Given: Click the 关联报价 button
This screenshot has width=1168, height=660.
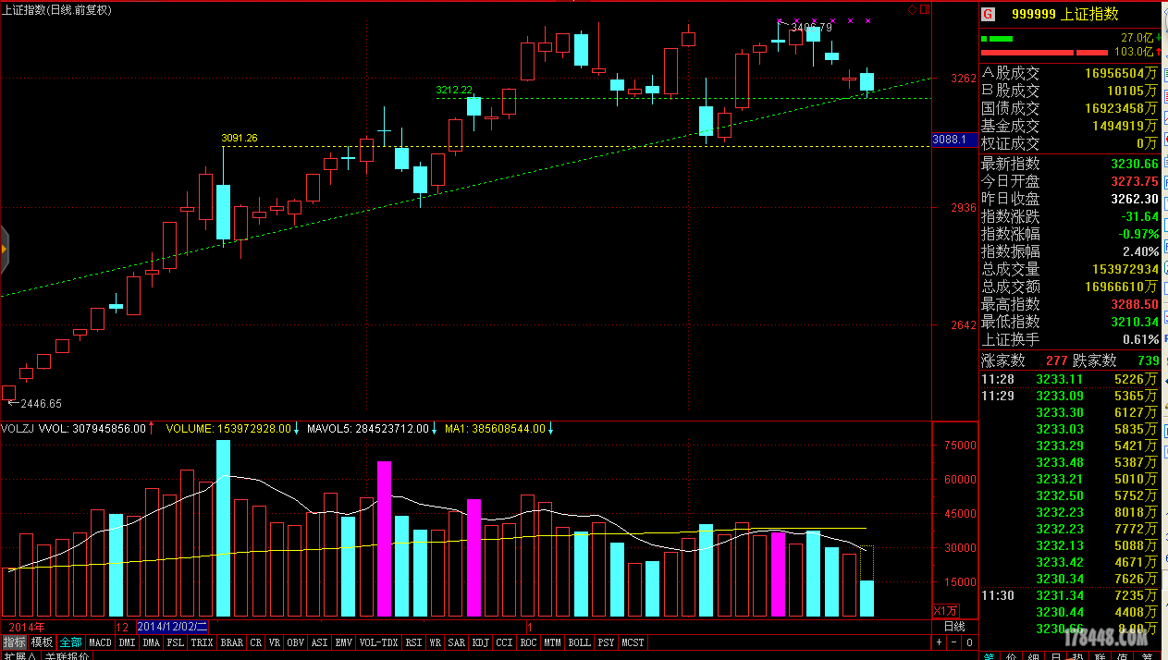Looking at the screenshot, I should (x=68, y=655).
